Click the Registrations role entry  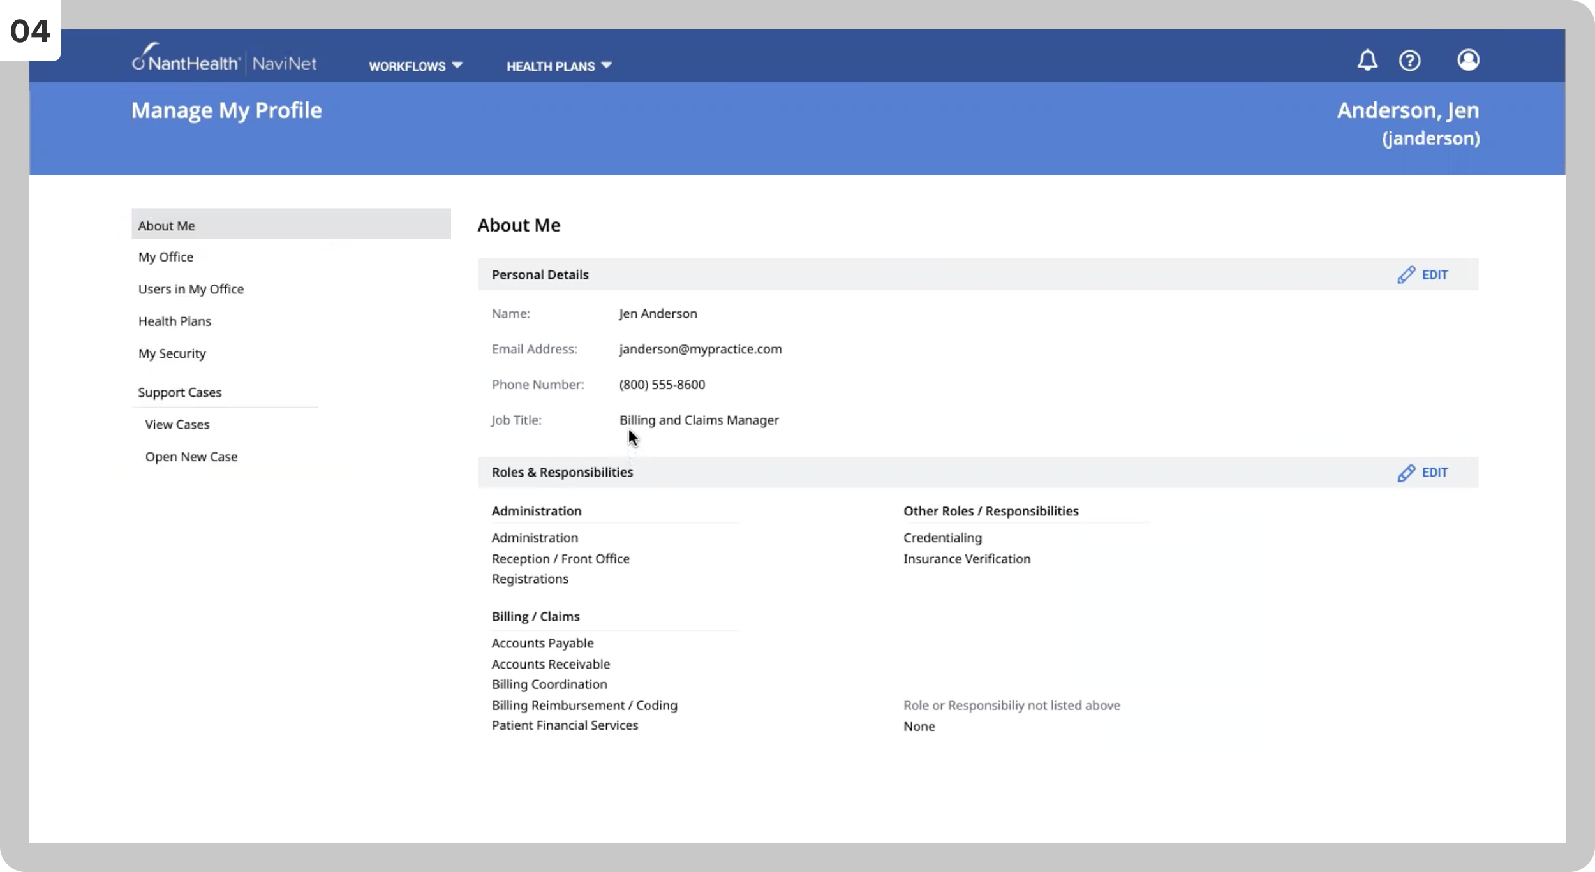(x=530, y=579)
